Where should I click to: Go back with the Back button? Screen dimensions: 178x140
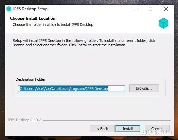pyautogui.click(x=102, y=129)
